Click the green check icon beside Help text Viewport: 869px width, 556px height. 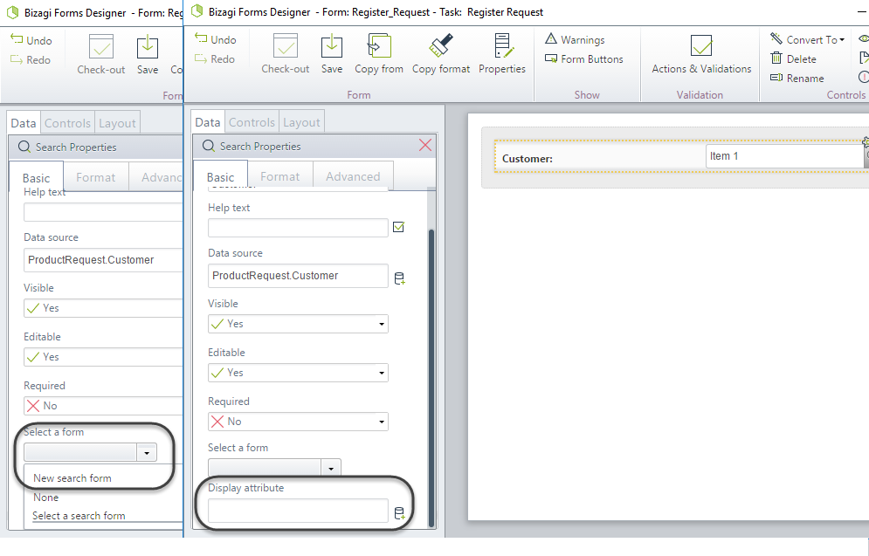coord(398,227)
